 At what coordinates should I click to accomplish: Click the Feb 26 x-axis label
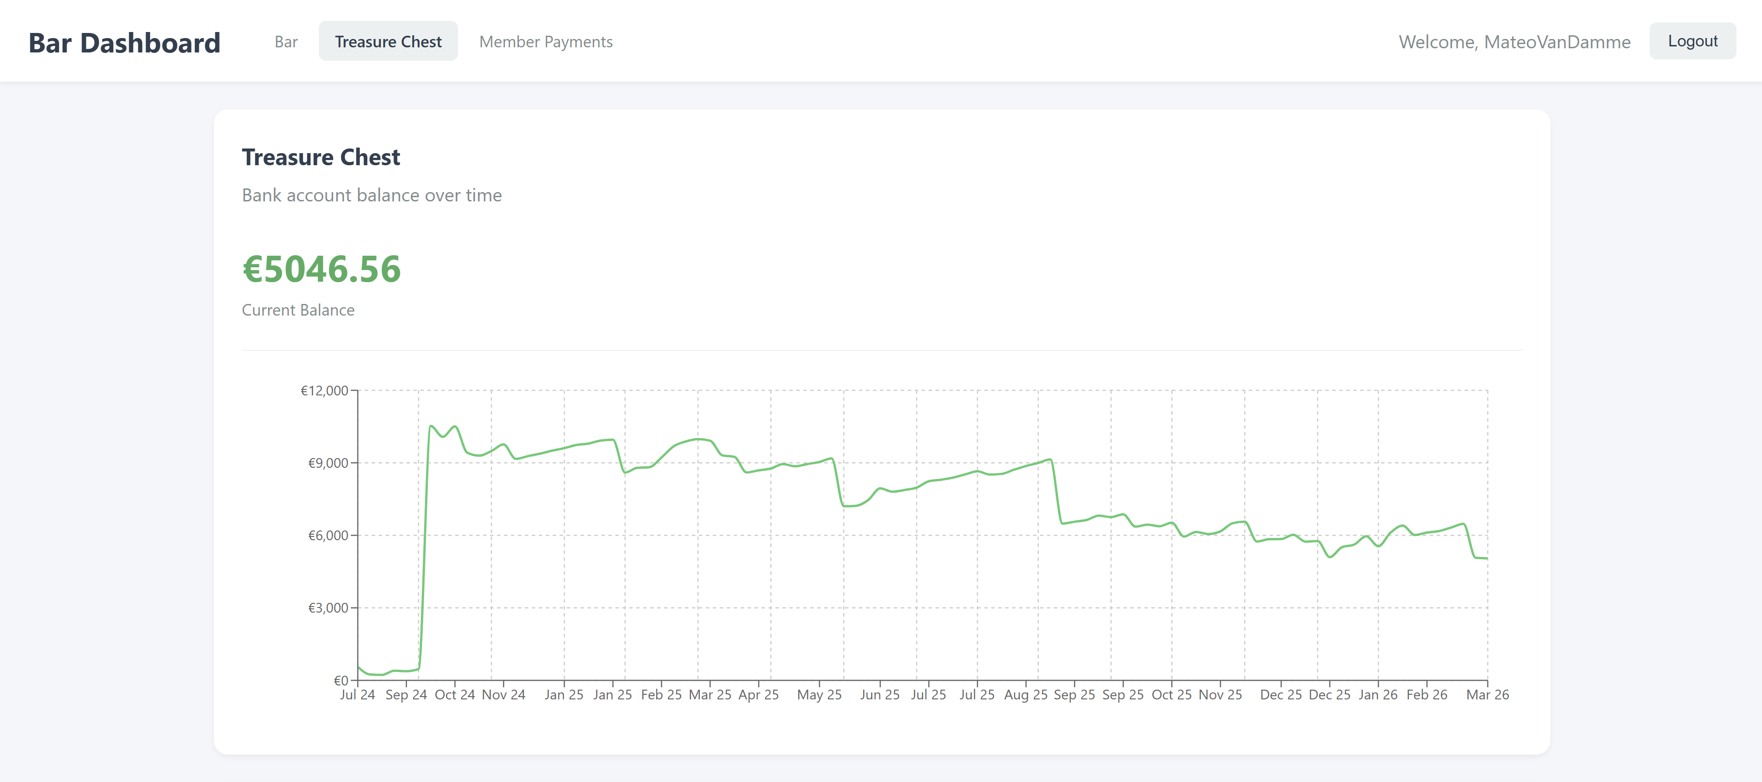[1426, 694]
